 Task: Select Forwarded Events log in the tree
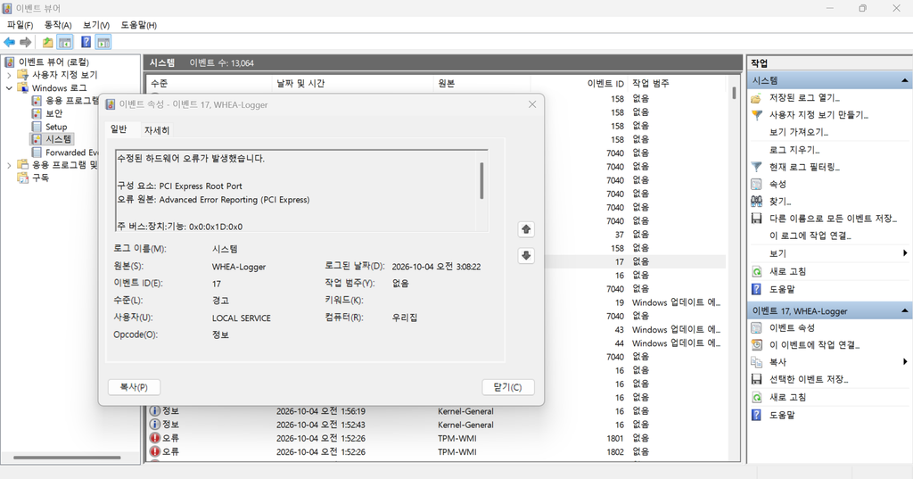pos(71,153)
